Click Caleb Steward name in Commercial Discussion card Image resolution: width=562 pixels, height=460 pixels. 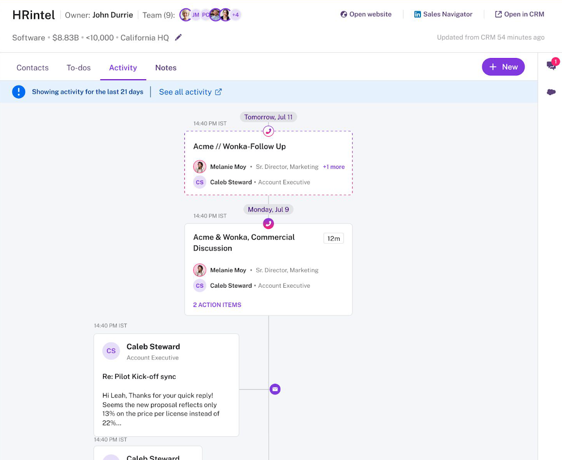coord(231,286)
